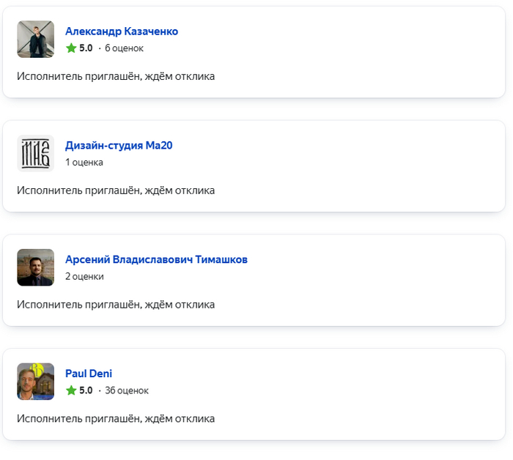Image resolution: width=513 pixels, height=460 pixels.
Task: Click the invitation status text under Александр Казаченко
Action: (116, 76)
